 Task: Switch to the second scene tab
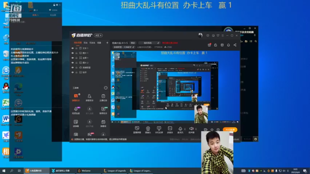pos(85,43)
